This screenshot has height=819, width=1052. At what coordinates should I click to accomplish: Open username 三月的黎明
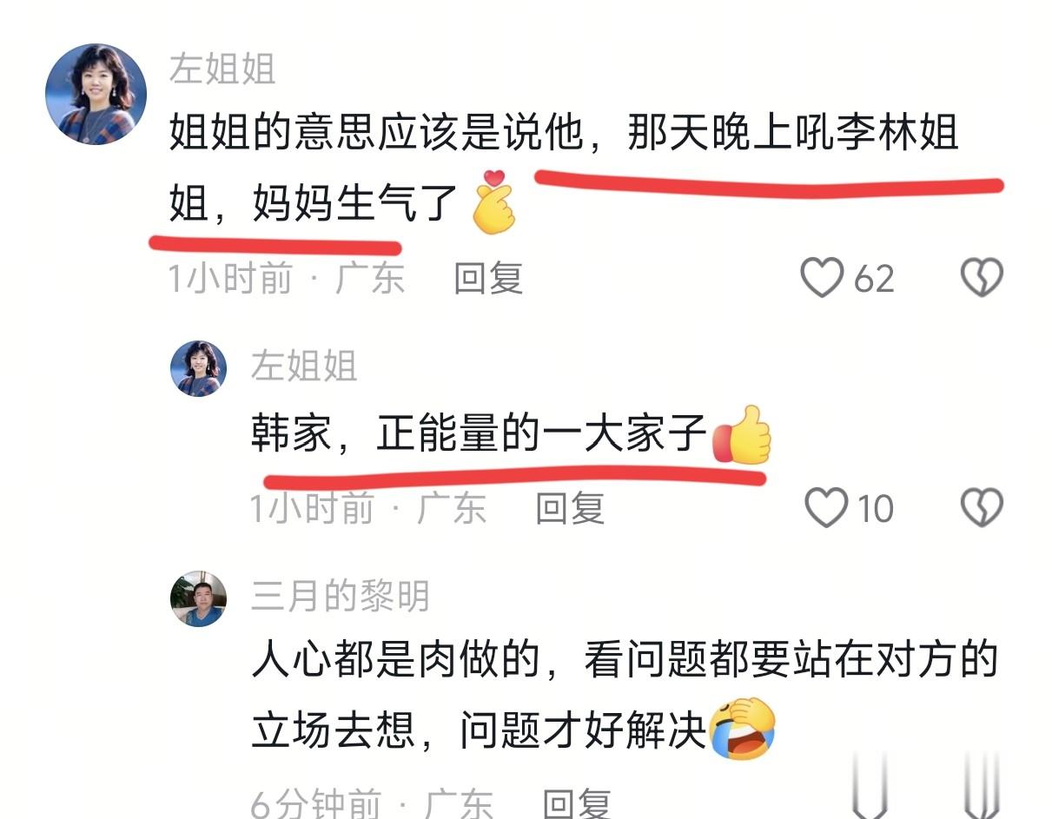[x=341, y=596]
